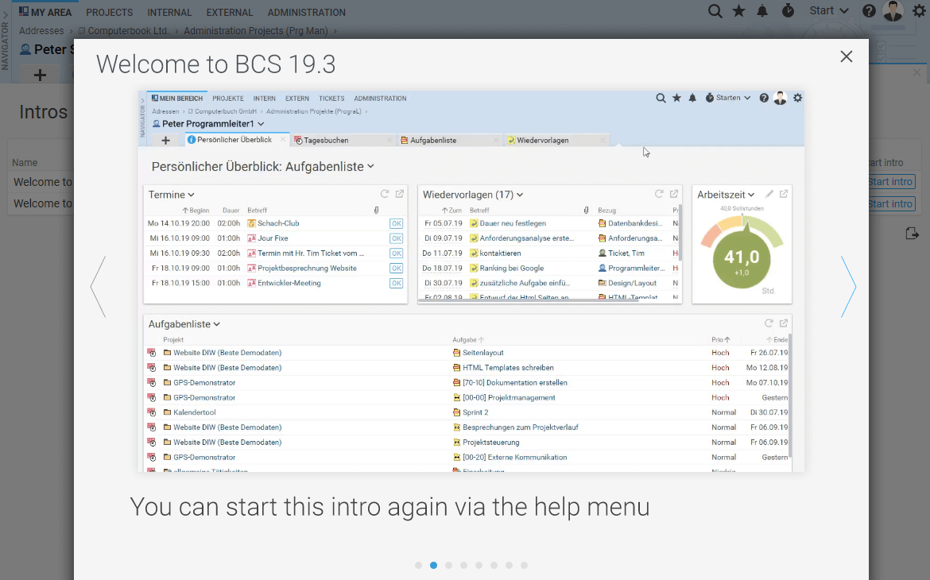Open favorites star in the top bar
The width and height of the screenshot is (930, 580).
(739, 11)
